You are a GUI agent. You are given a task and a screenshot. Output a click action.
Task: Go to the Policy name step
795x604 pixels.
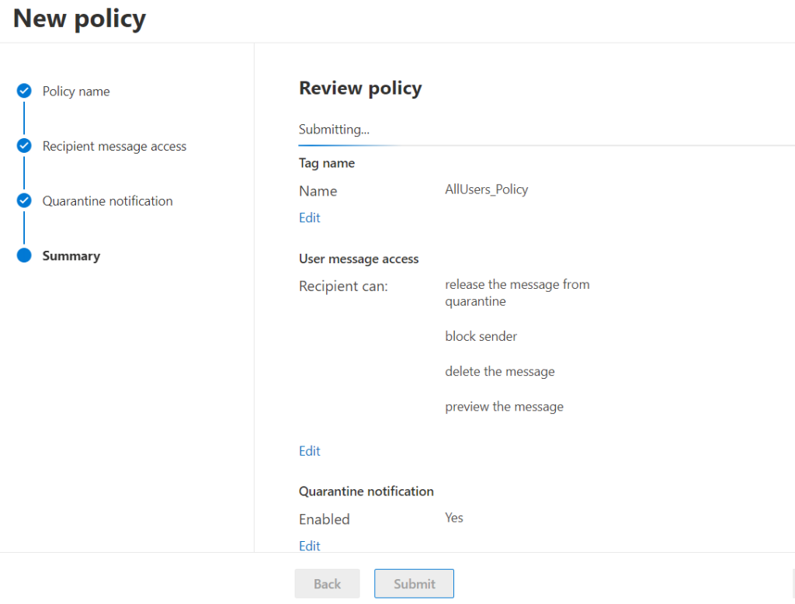click(x=76, y=91)
